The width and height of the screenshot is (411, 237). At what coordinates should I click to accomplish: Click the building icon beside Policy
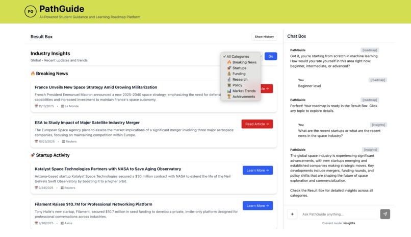(229, 85)
